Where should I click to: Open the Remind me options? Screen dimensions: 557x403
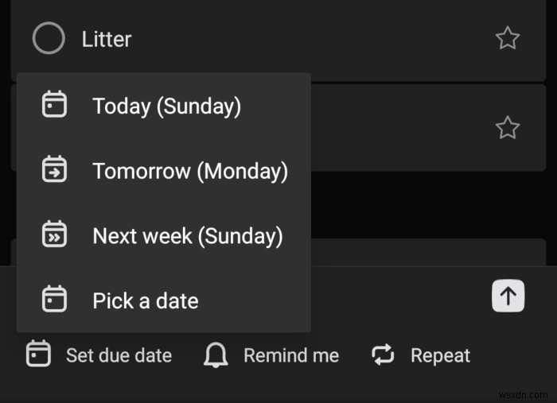pyautogui.click(x=271, y=355)
